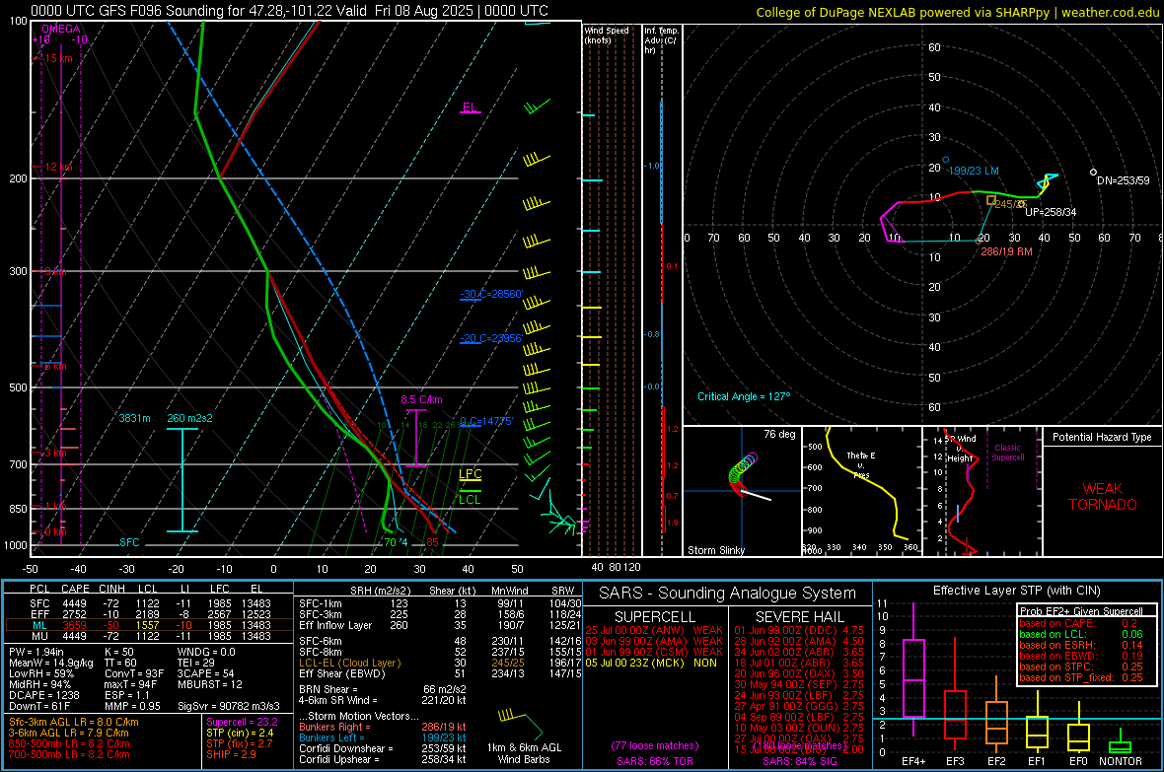Select the 01 Jun 99 00Z (DDC) 4.75 hail analog
This screenshot has width=1164, height=772.
(799, 630)
